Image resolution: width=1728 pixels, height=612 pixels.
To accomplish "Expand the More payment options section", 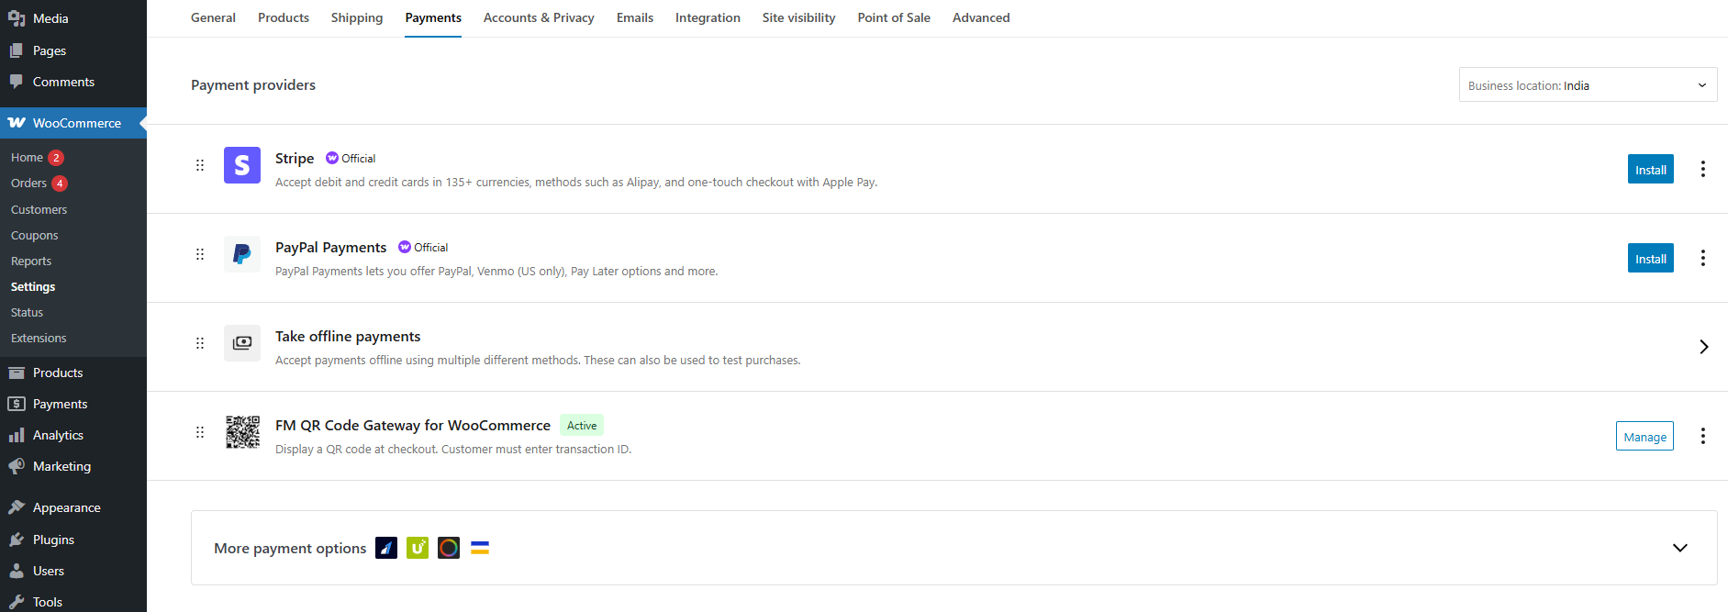I will (1680, 548).
